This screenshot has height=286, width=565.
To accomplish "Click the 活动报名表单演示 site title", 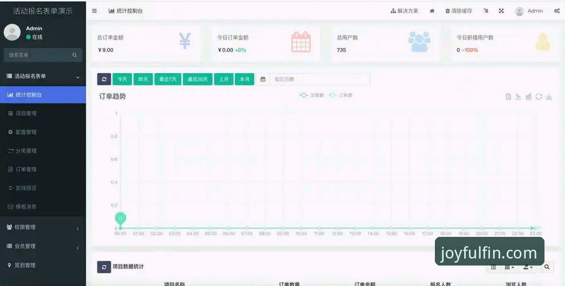I will click(x=43, y=11).
